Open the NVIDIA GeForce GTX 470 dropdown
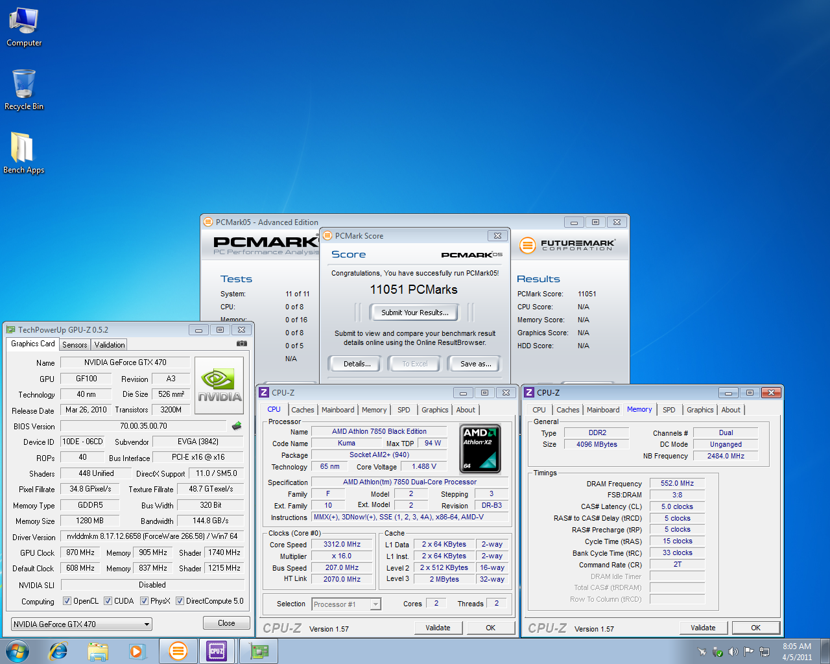 tap(82, 624)
